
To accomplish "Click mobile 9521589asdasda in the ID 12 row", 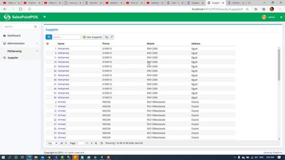I will tap(156, 111).
